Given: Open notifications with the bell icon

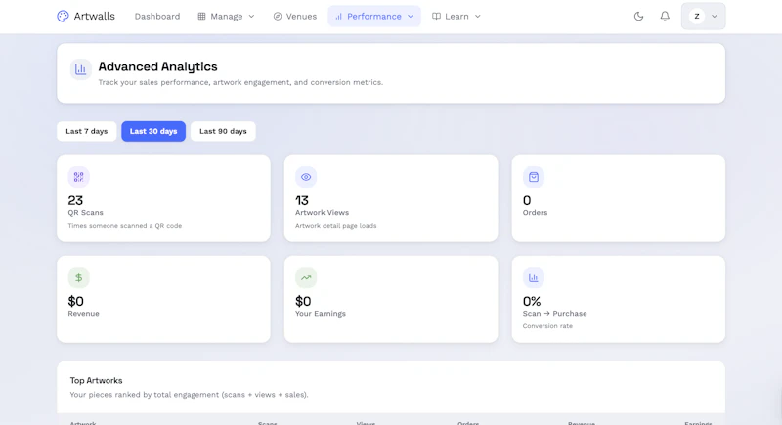Looking at the screenshot, I should pyautogui.click(x=665, y=16).
